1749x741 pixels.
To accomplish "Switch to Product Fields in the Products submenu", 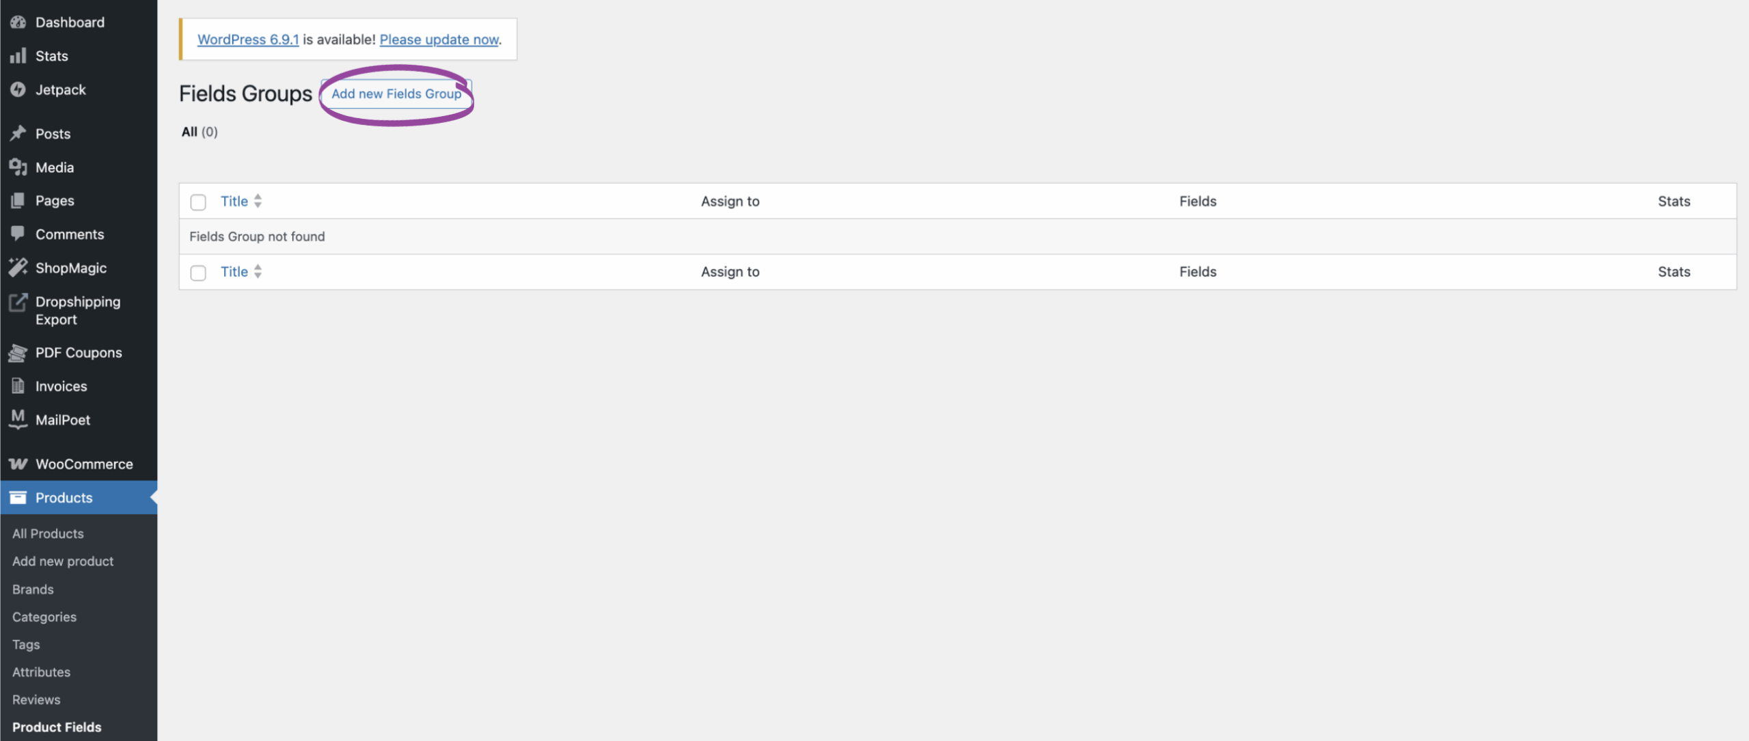I will pyautogui.click(x=57, y=727).
